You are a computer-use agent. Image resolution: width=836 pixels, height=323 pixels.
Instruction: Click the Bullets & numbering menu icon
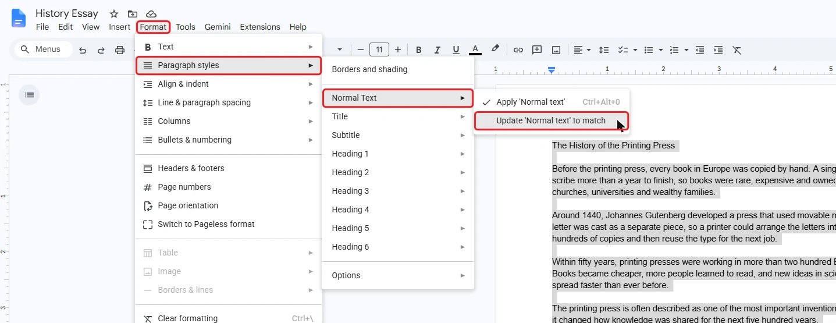[148, 140]
